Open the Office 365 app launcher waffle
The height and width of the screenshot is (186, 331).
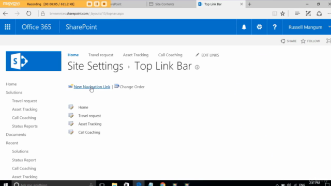tap(8, 27)
